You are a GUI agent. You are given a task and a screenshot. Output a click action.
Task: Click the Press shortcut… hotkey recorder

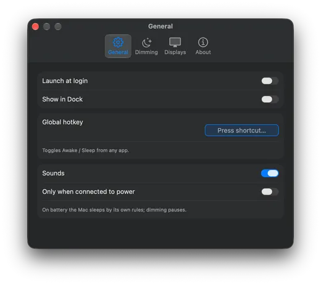tap(242, 130)
